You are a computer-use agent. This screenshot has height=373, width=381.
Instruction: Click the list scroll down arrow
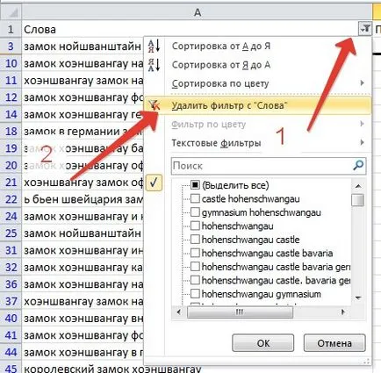pos(358,298)
